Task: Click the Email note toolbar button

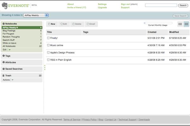Action: pos(91,24)
